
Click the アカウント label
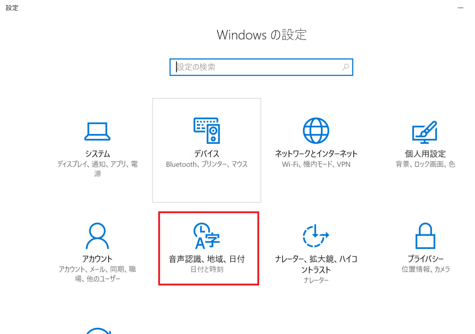point(97,259)
